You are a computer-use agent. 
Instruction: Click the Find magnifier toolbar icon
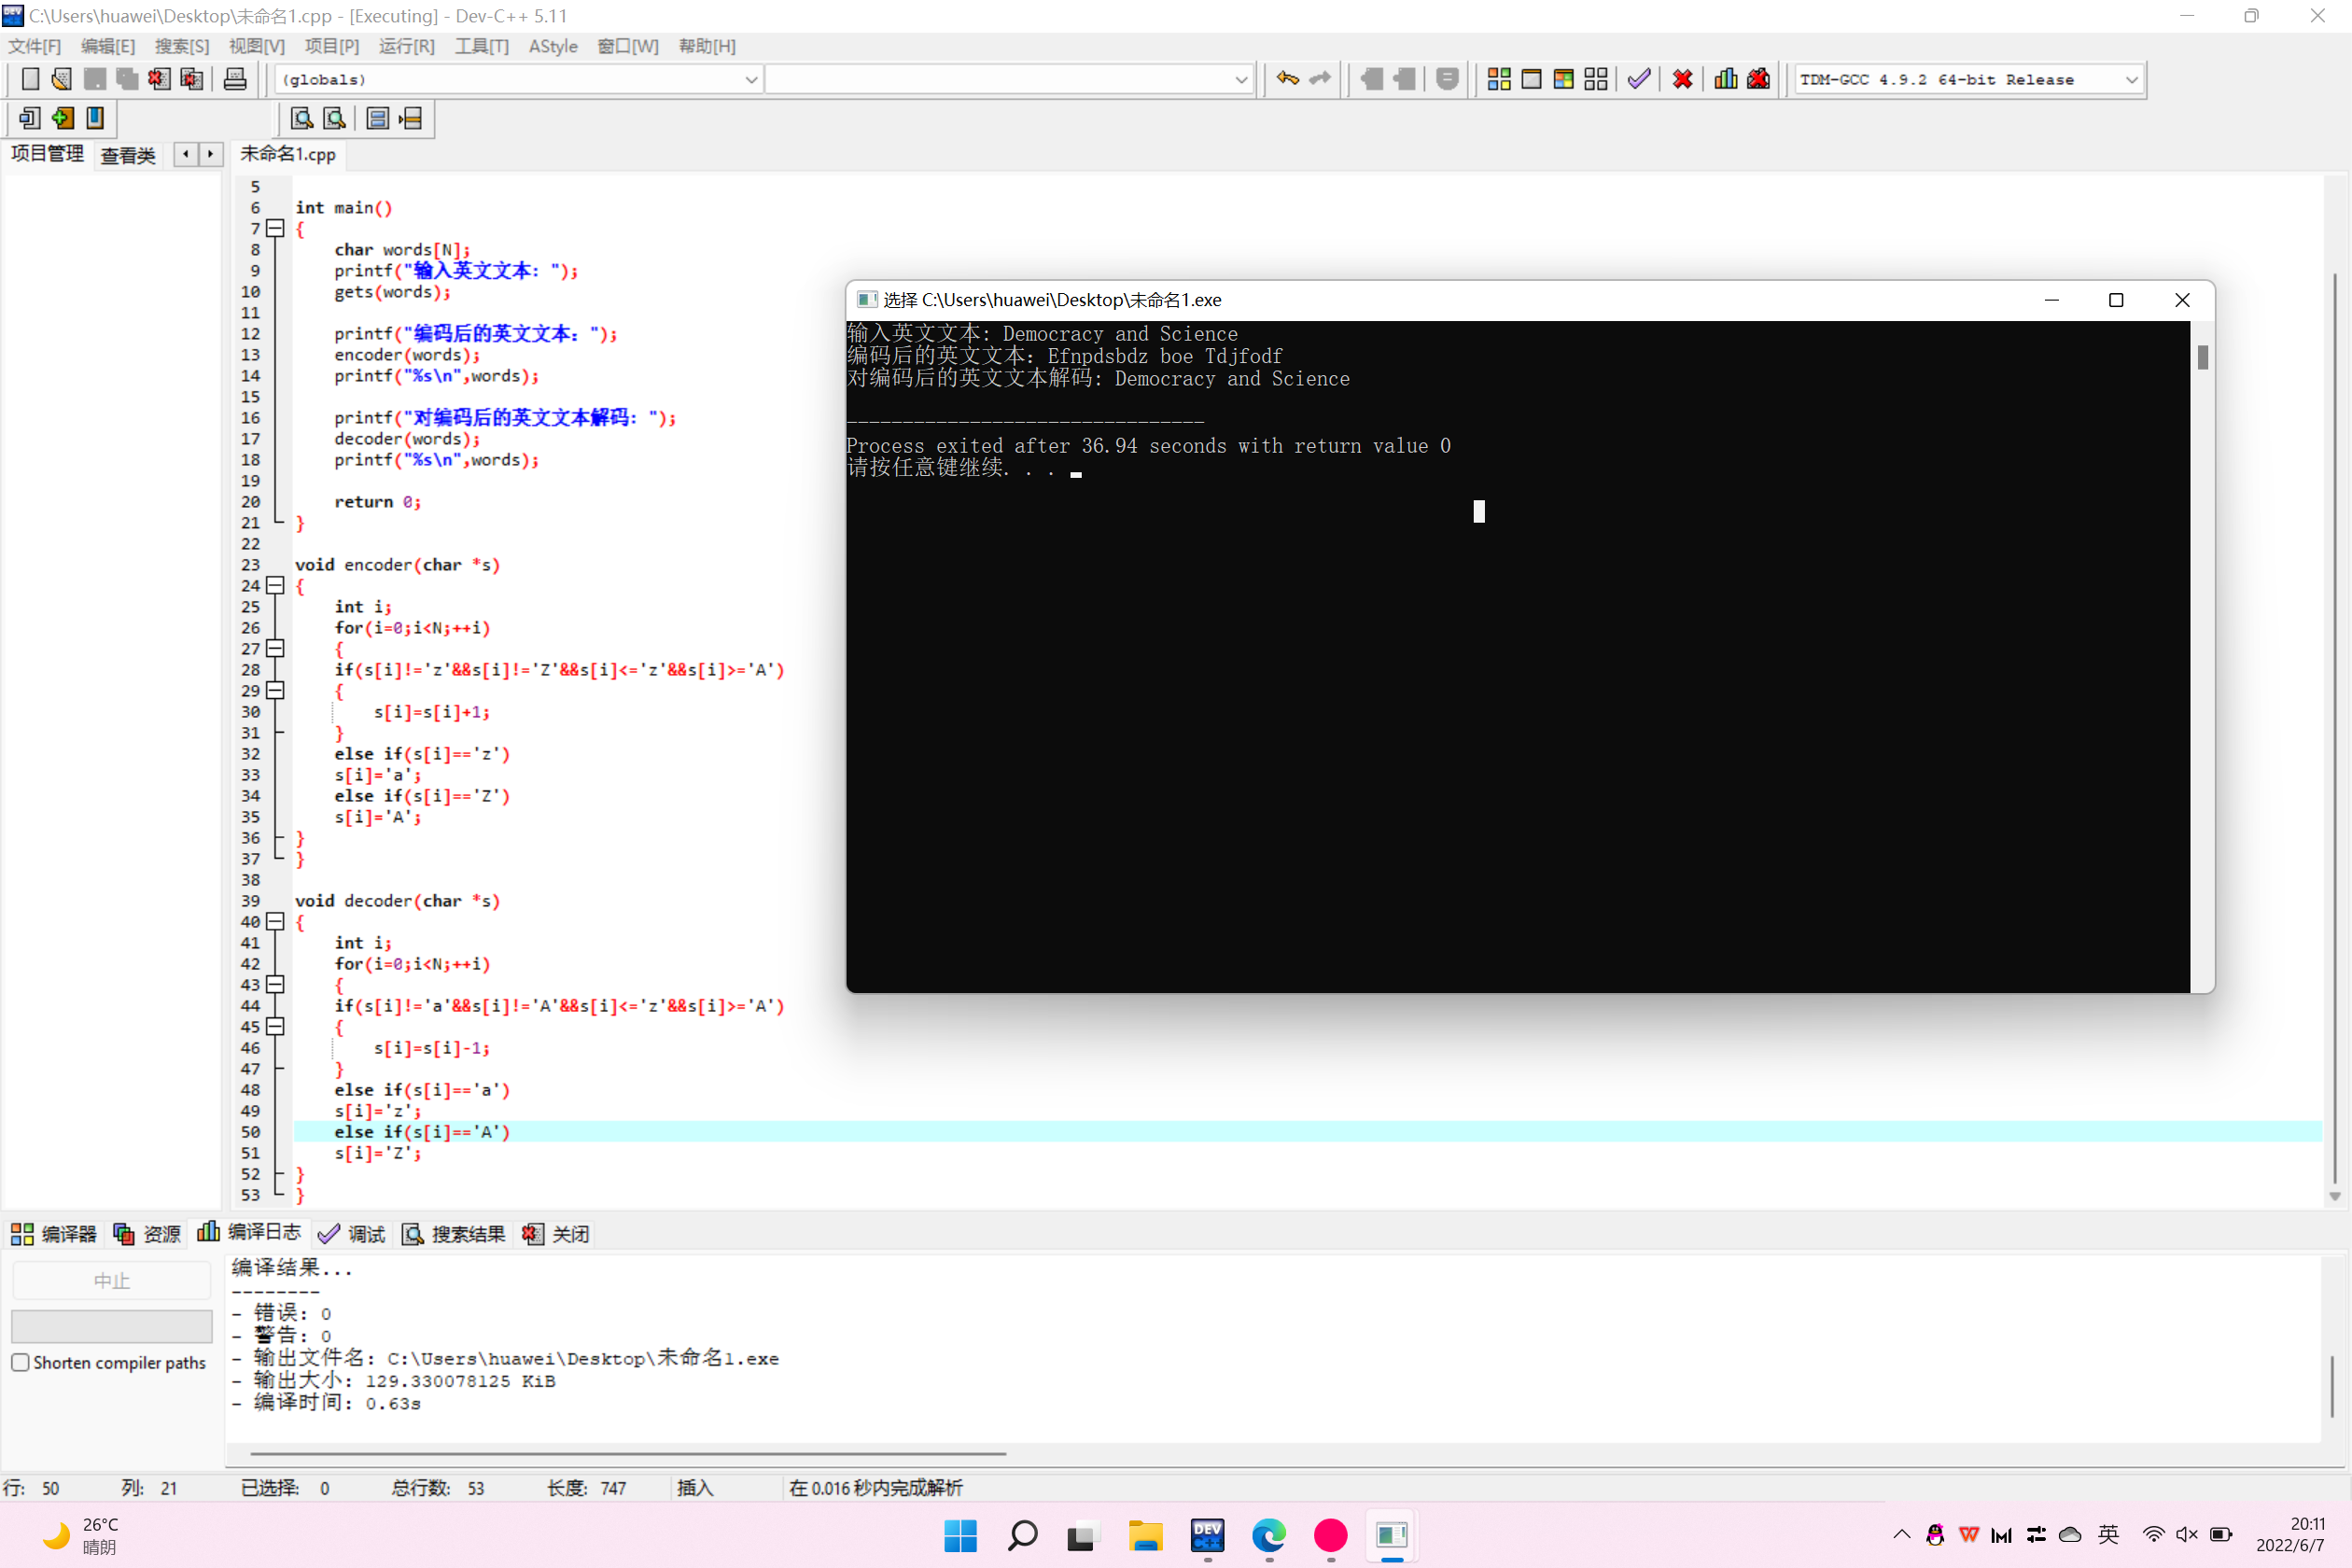[x=301, y=119]
